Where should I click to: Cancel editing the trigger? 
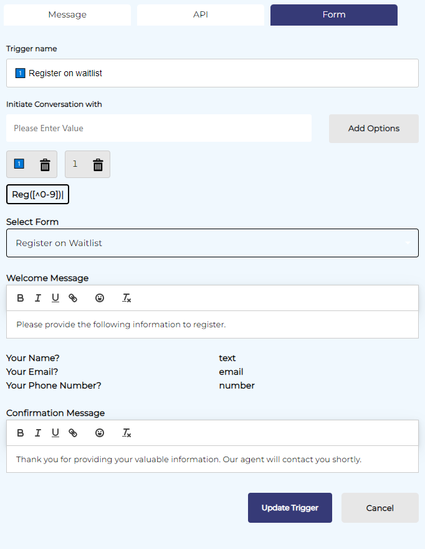coord(380,508)
